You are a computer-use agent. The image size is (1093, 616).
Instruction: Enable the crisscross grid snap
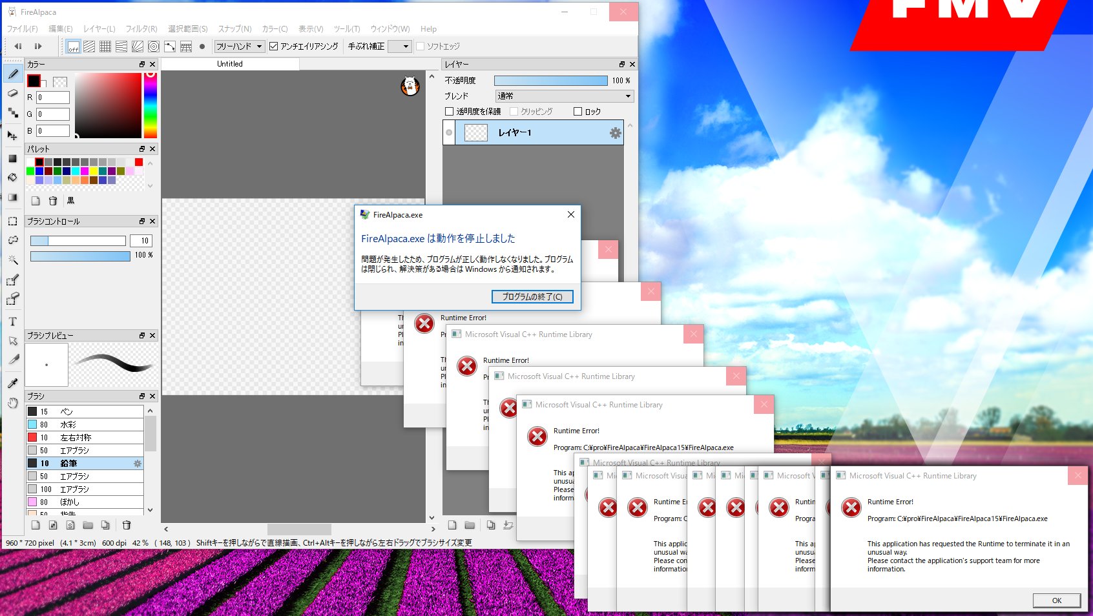click(105, 46)
